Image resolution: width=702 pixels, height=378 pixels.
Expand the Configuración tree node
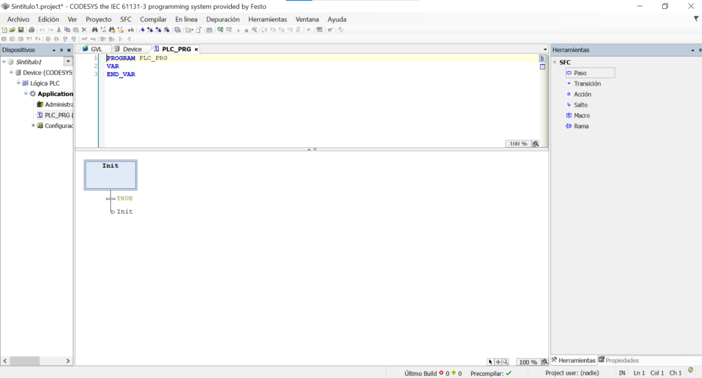[33, 125]
